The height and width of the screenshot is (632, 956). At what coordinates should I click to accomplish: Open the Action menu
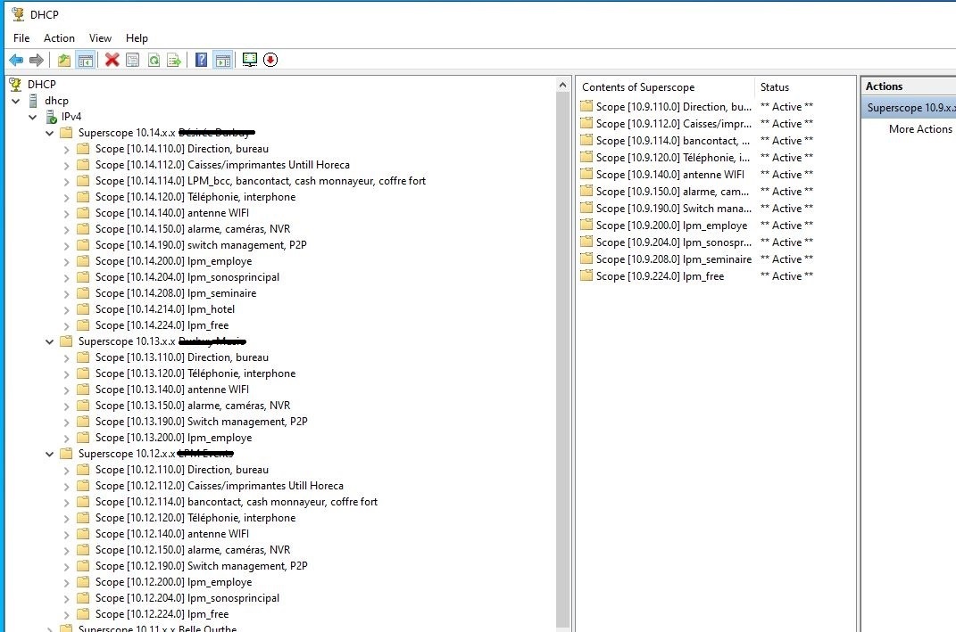(x=59, y=38)
